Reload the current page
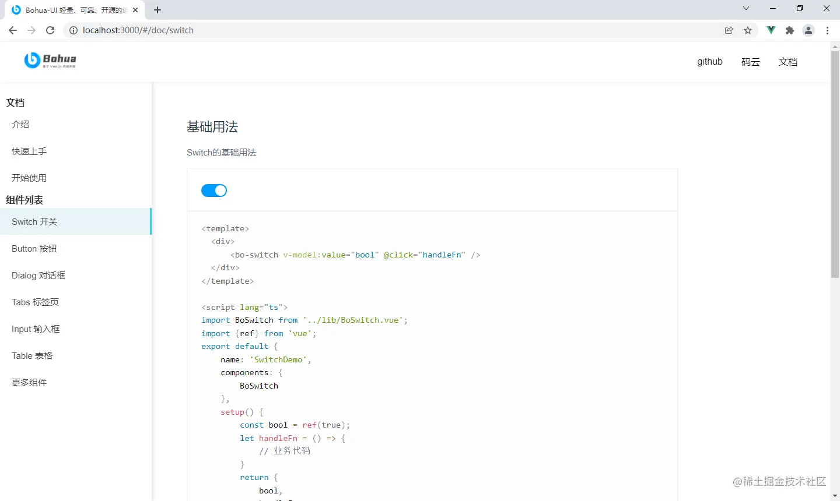 pos(50,30)
